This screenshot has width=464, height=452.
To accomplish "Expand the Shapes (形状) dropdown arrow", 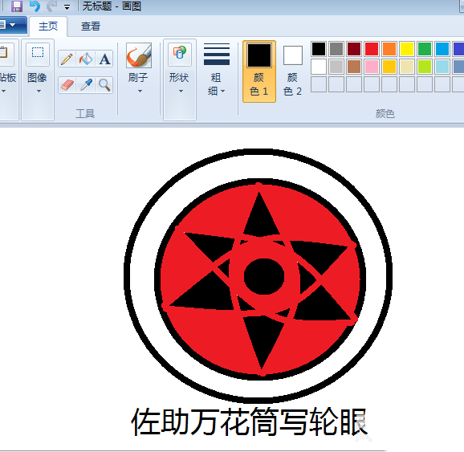I will click(181, 92).
